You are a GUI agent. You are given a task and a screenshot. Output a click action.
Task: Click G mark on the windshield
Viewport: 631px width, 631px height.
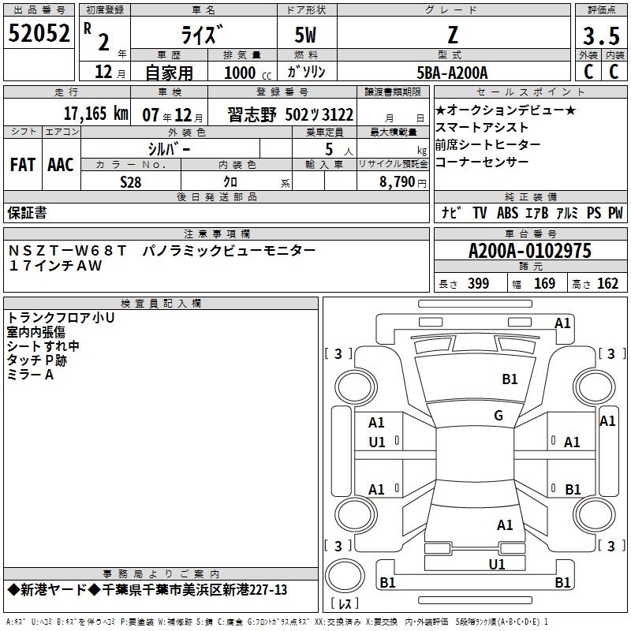pos(498,416)
